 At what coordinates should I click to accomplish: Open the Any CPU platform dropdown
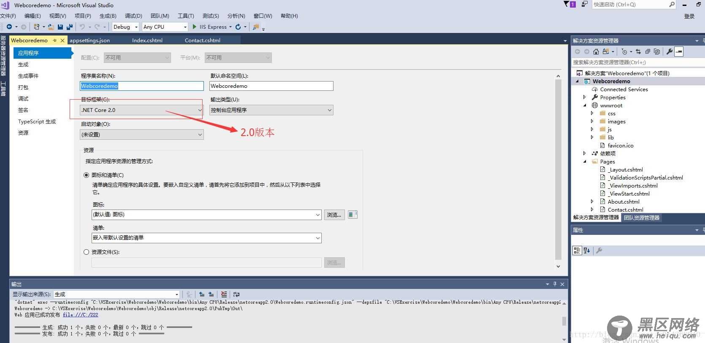point(165,27)
